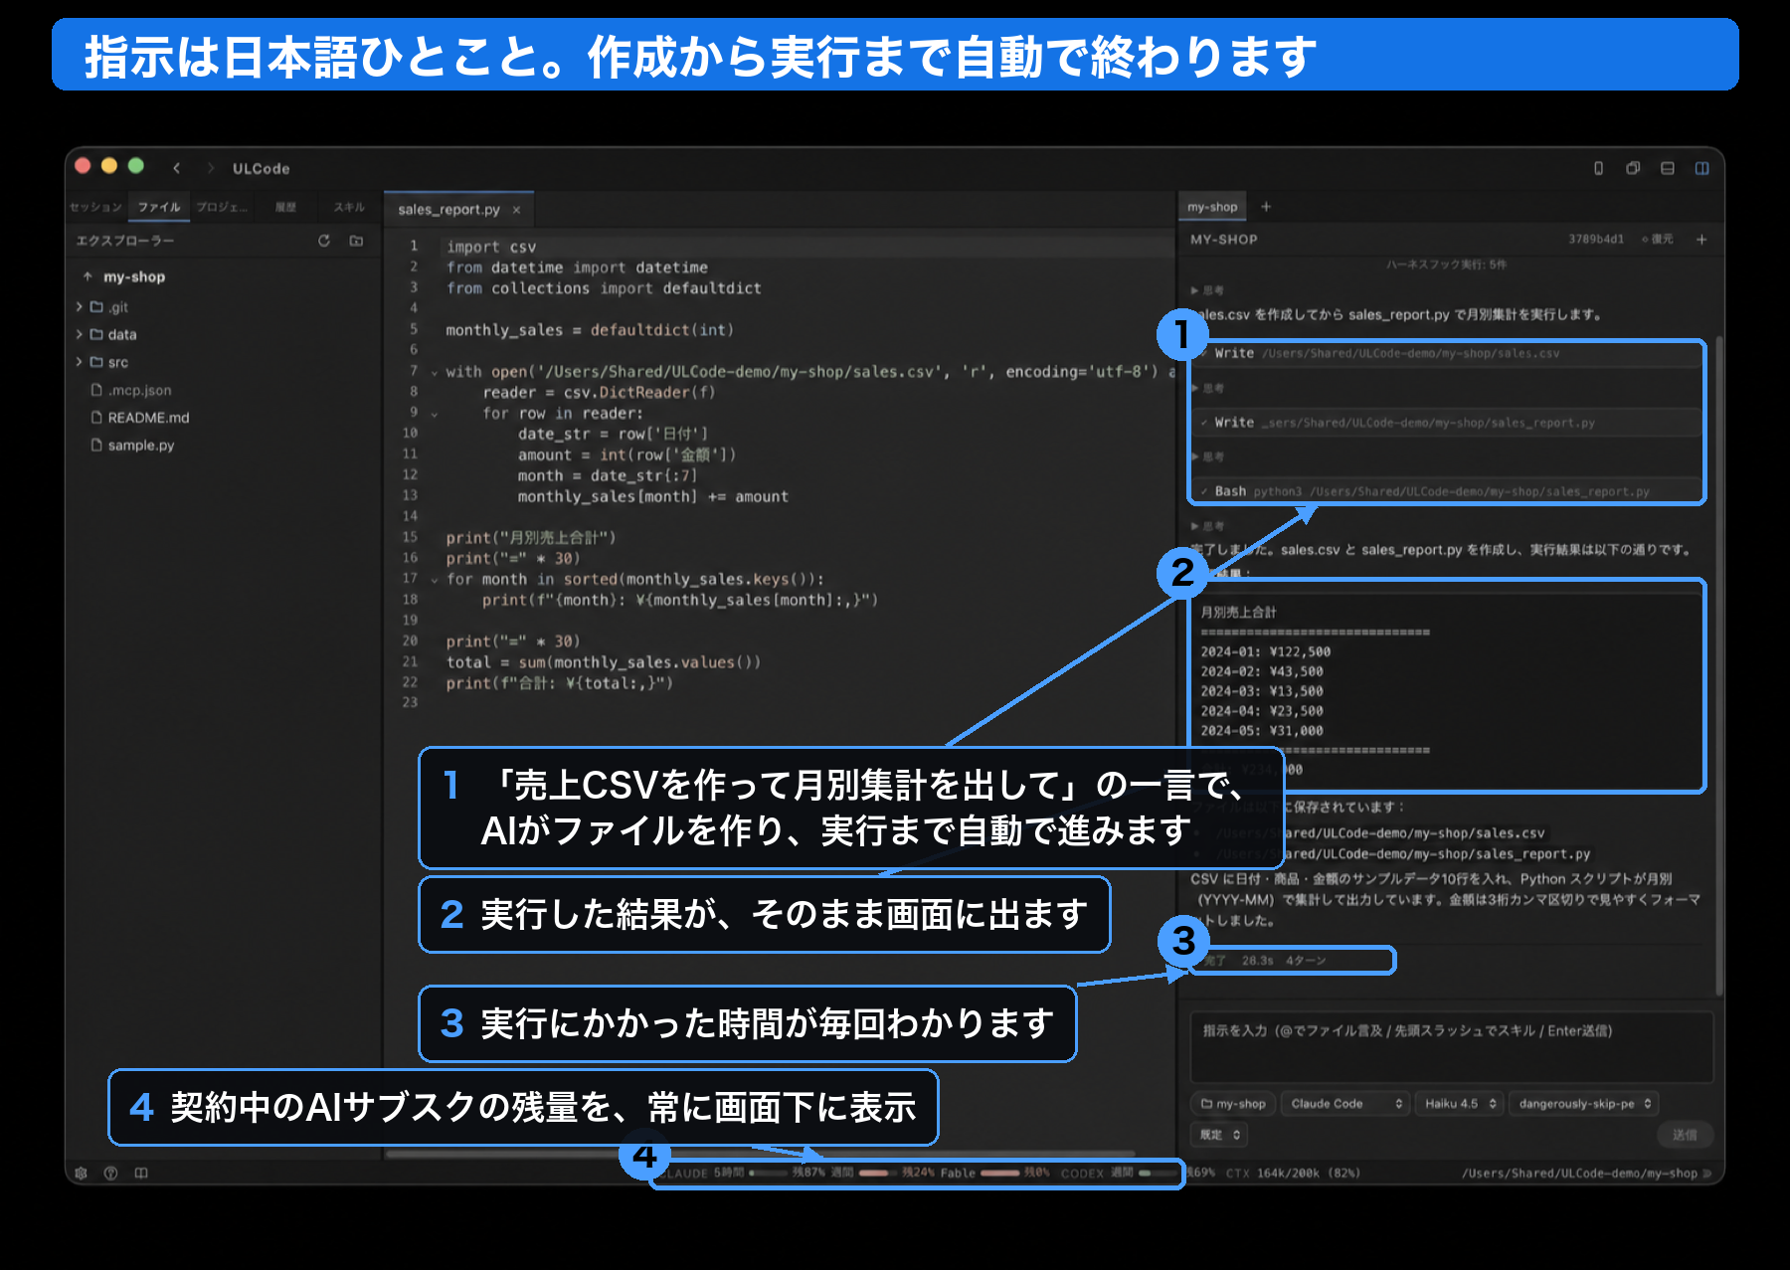Switch to the スキル tab
This screenshot has width=1790, height=1270.
349,207
